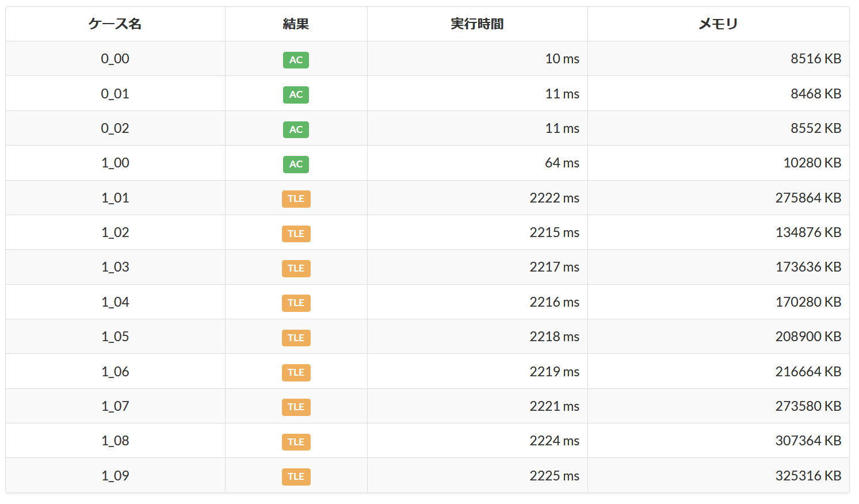Click the 275864 KB memory value

tap(808, 198)
